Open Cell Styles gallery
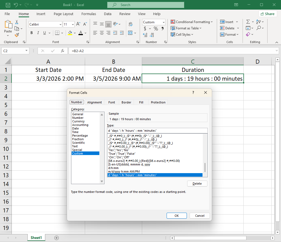 [182, 34]
